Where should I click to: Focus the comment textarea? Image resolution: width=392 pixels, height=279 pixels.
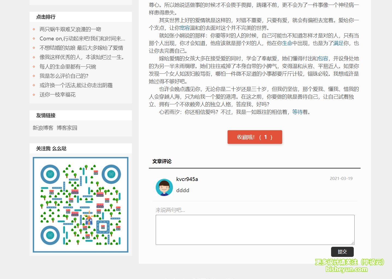[x=255, y=230]
